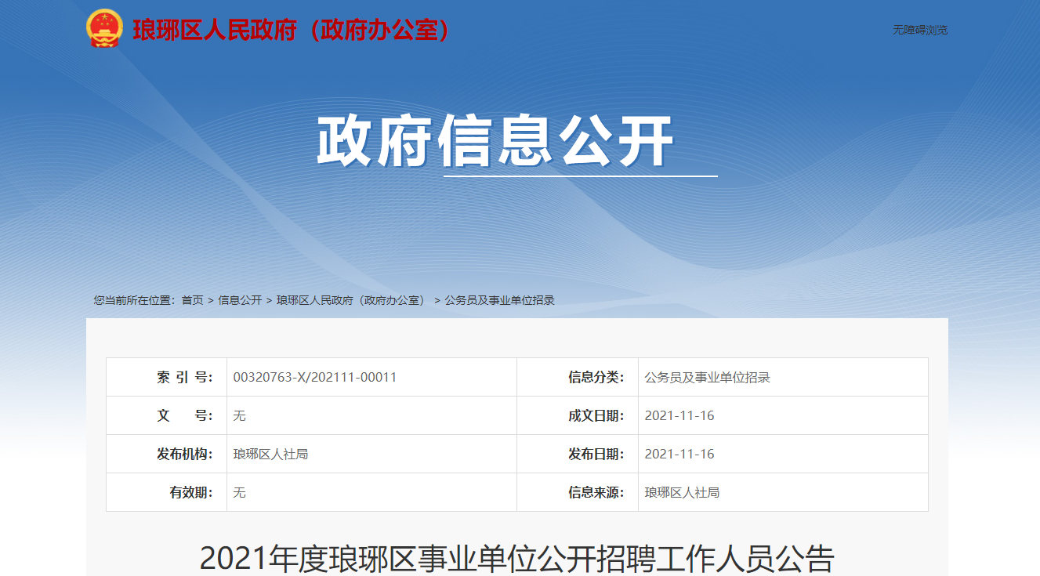Select 信息来源 value 琅琊区人社局

coord(682,492)
